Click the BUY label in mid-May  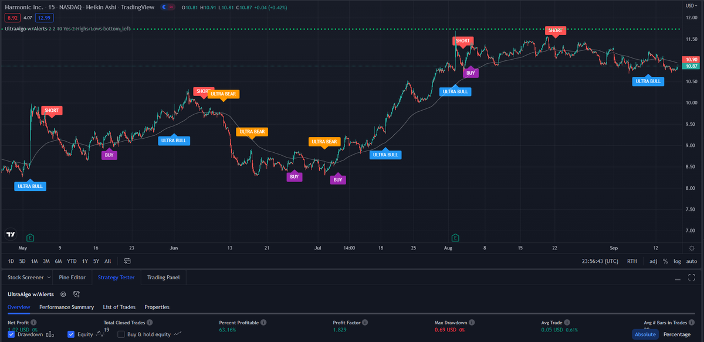click(109, 155)
